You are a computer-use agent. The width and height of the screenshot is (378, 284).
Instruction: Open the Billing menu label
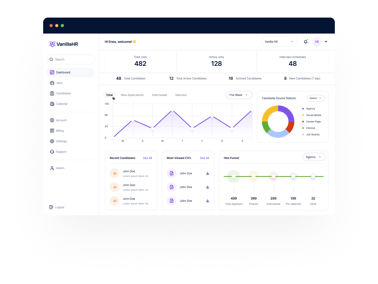[60, 131]
